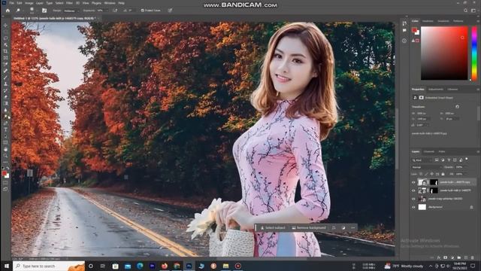Toggle lock position

(x=431, y=174)
